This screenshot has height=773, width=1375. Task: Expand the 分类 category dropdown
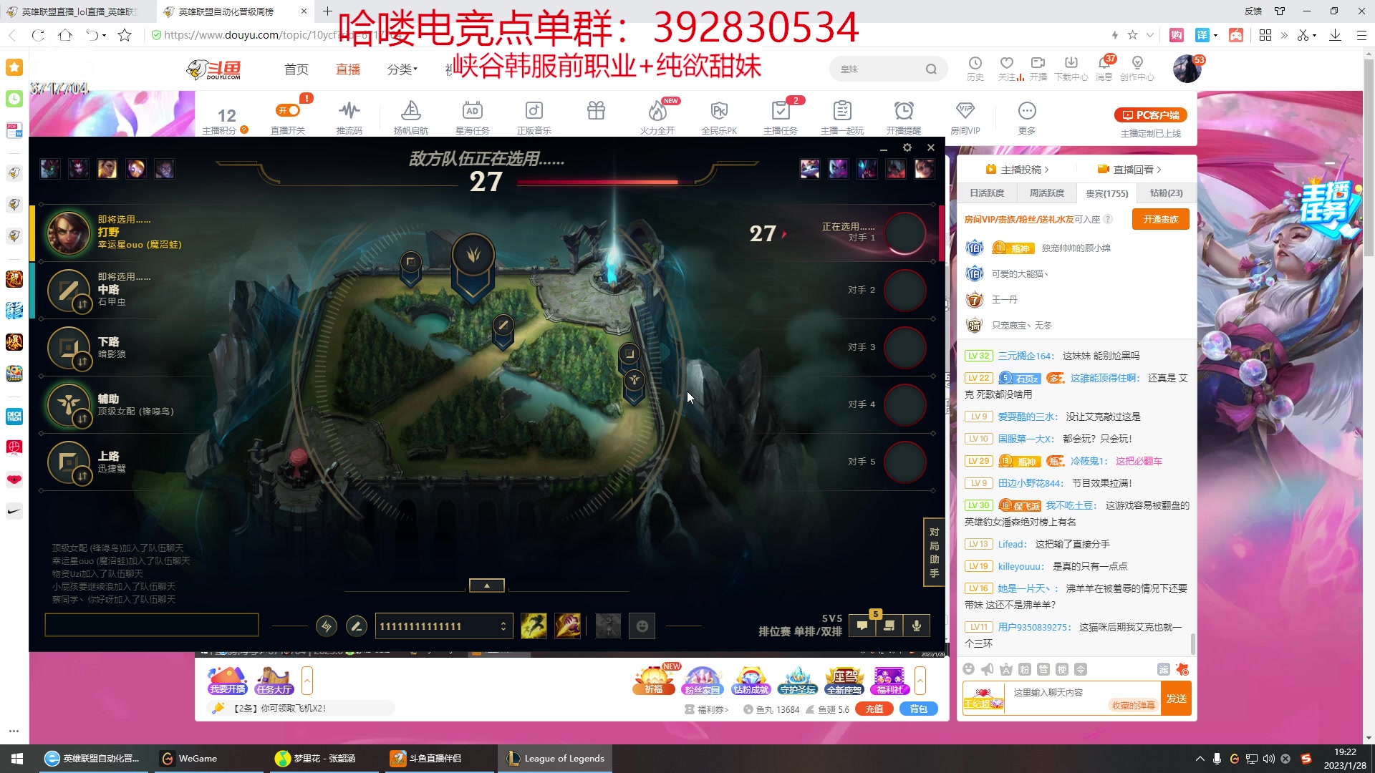click(x=402, y=69)
